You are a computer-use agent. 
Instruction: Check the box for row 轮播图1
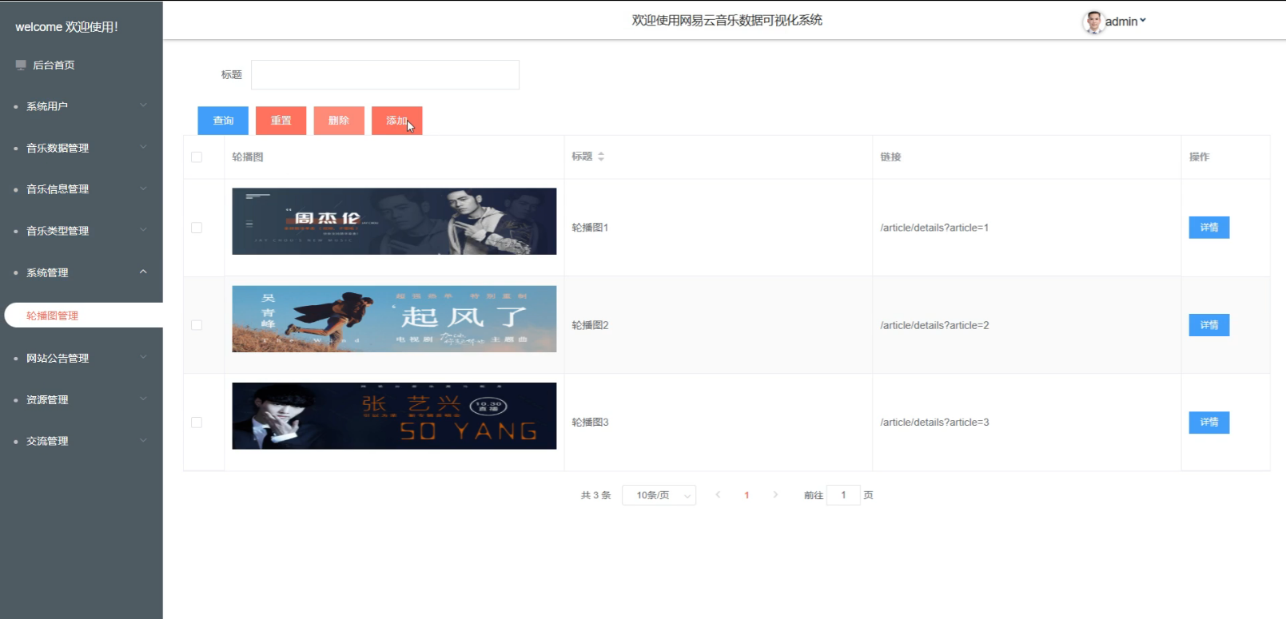[197, 228]
